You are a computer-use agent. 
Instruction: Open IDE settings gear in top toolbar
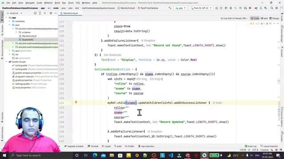276,8
